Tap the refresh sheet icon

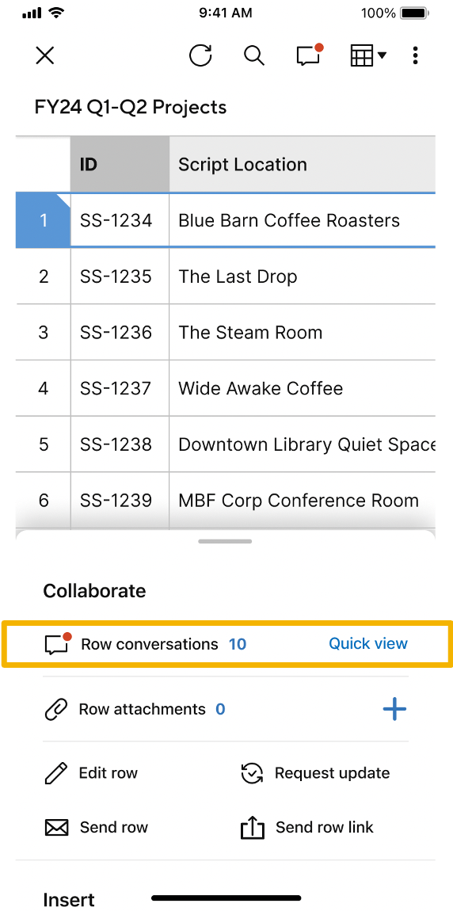click(200, 55)
